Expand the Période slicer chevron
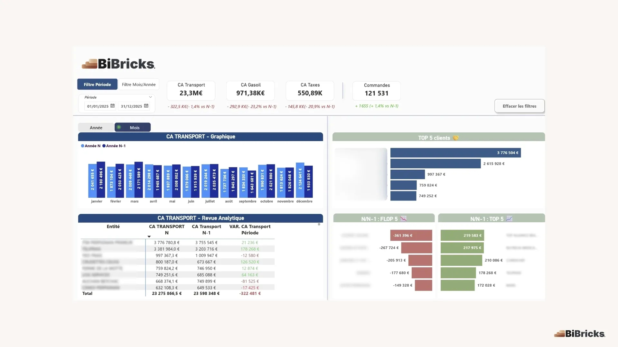 click(x=150, y=97)
